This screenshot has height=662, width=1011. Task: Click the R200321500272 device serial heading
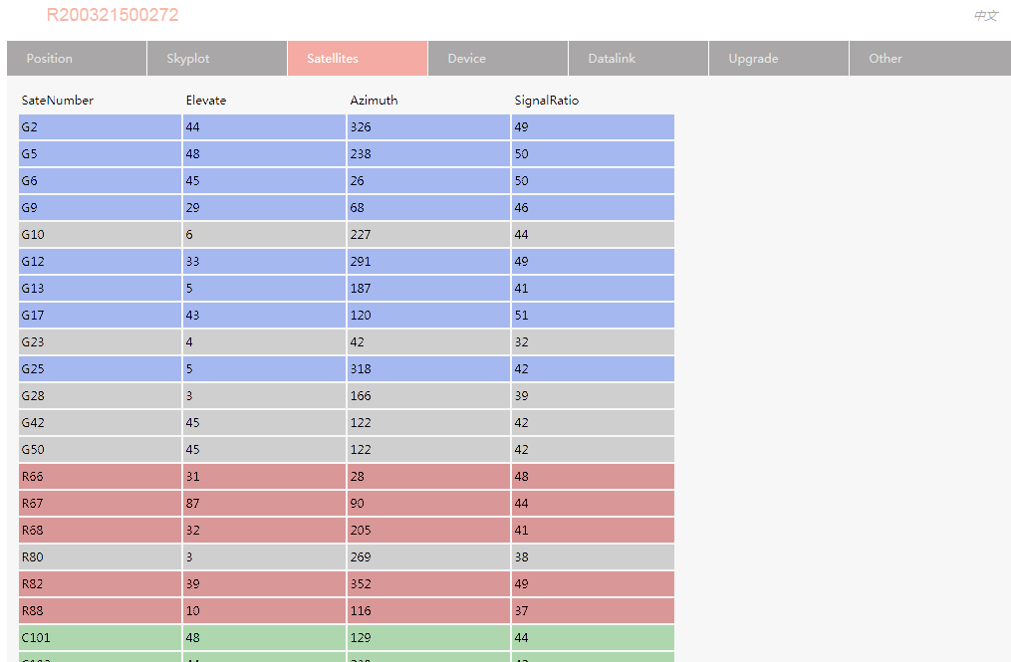(x=113, y=15)
